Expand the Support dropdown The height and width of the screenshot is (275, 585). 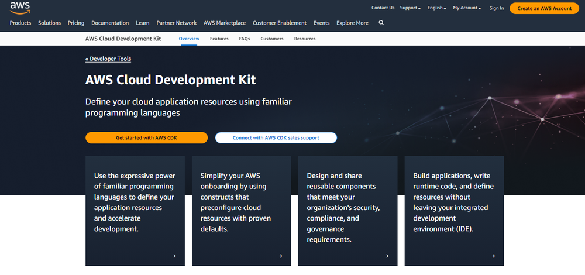(x=411, y=8)
